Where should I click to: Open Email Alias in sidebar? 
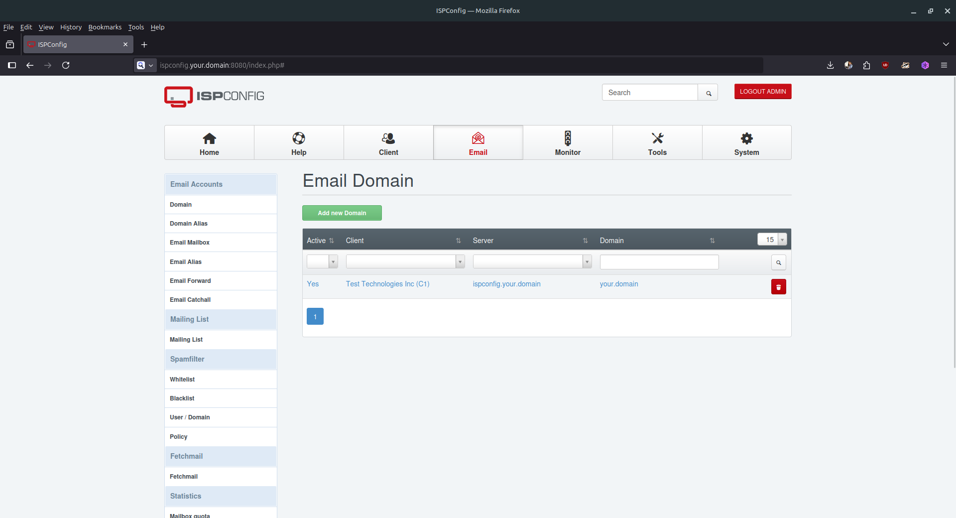tap(221, 262)
